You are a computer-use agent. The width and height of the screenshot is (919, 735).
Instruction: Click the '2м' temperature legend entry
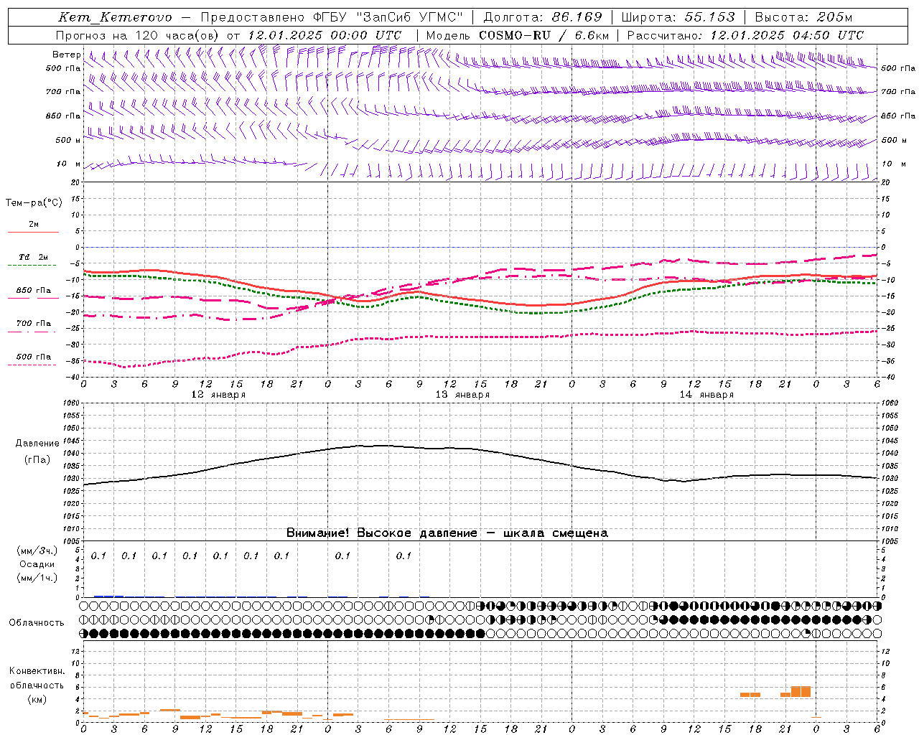point(34,225)
